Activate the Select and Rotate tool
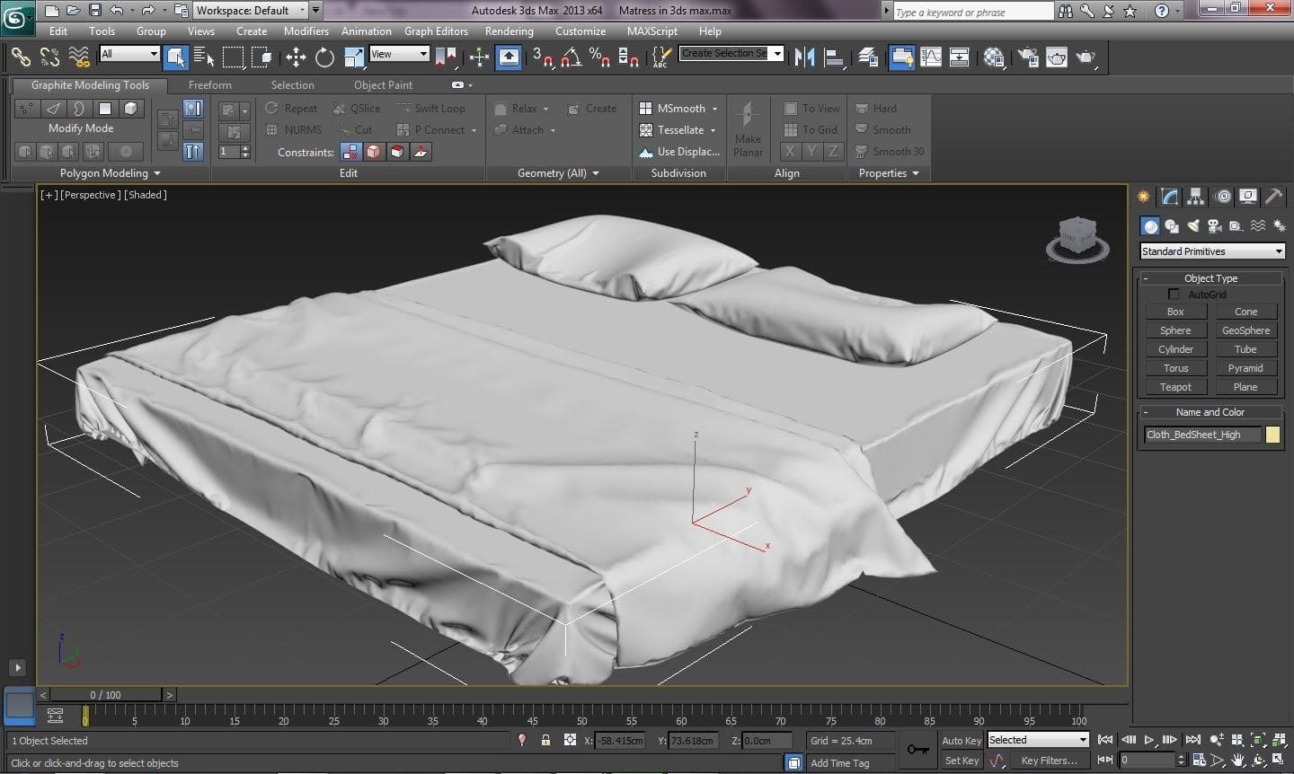Image resolution: width=1294 pixels, height=774 pixels. [x=324, y=57]
